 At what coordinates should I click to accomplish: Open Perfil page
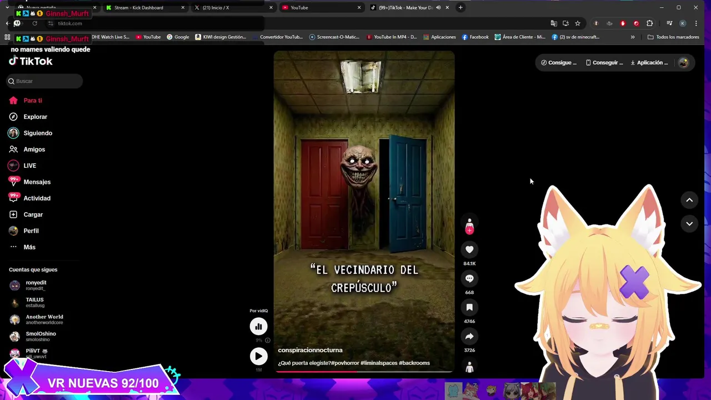tap(23, 231)
